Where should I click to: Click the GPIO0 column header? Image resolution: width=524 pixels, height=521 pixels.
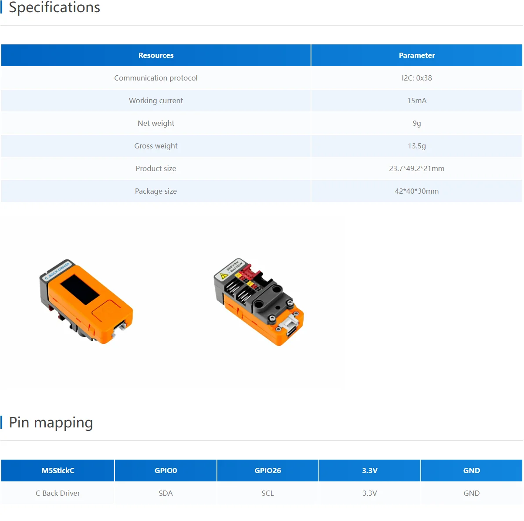tap(166, 471)
